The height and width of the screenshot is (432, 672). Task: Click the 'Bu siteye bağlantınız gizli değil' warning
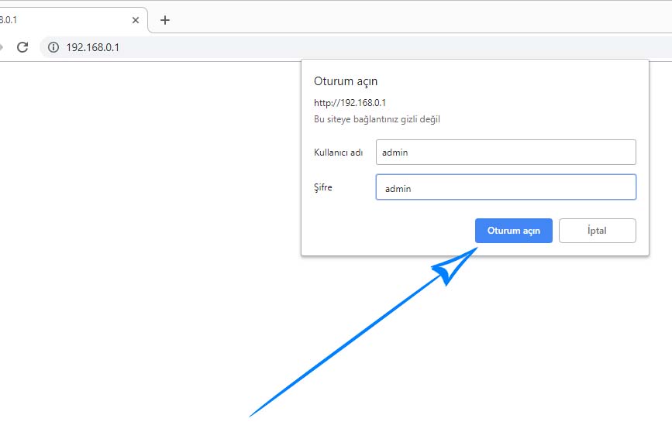[x=377, y=119]
